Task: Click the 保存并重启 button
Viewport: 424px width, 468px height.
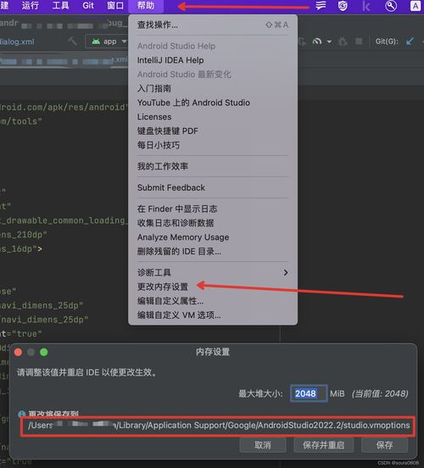Action: (324, 445)
